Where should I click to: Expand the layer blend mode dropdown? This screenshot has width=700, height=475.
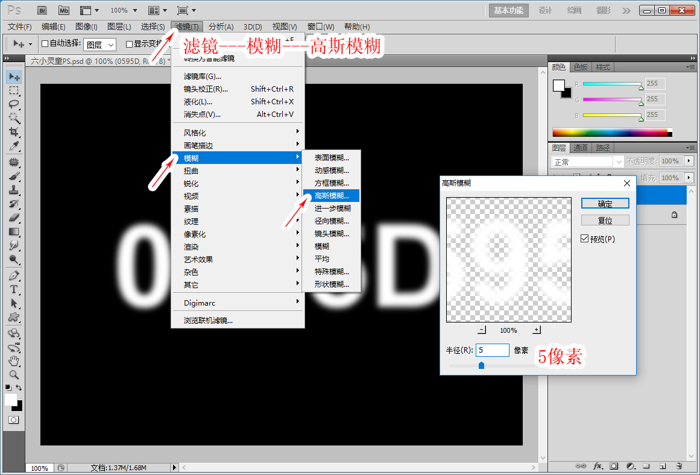tap(587, 162)
